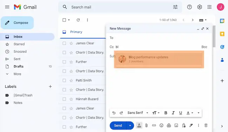Image resolution: width=228 pixels, height=132 pixels.
Task: Open the Sans Serif font dropdown
Action: tap(138, 113)
